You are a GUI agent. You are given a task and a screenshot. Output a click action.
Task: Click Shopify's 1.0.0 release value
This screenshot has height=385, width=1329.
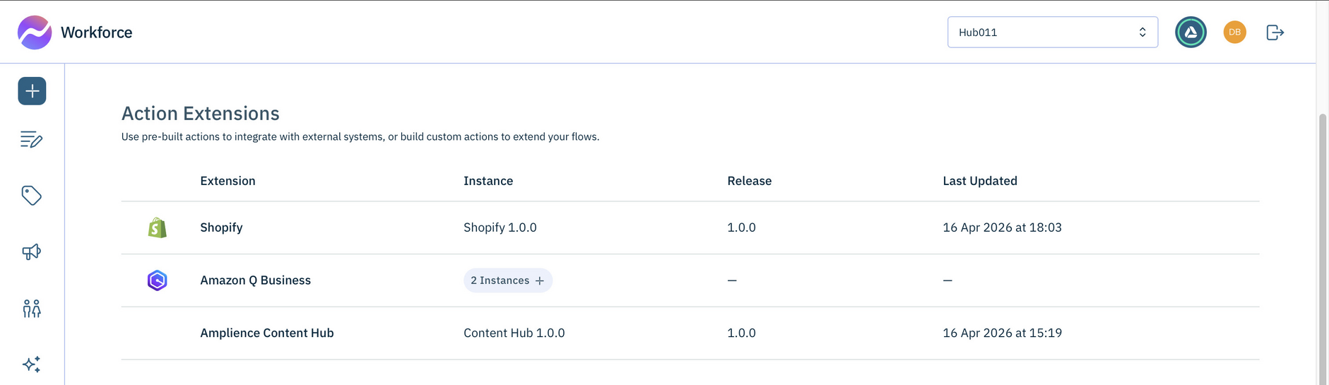741,227
